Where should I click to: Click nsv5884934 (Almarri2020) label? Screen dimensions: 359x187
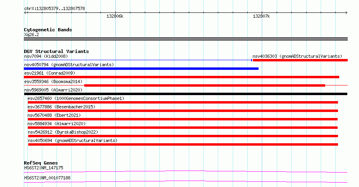pyautogui.click(x=56, y=124)
